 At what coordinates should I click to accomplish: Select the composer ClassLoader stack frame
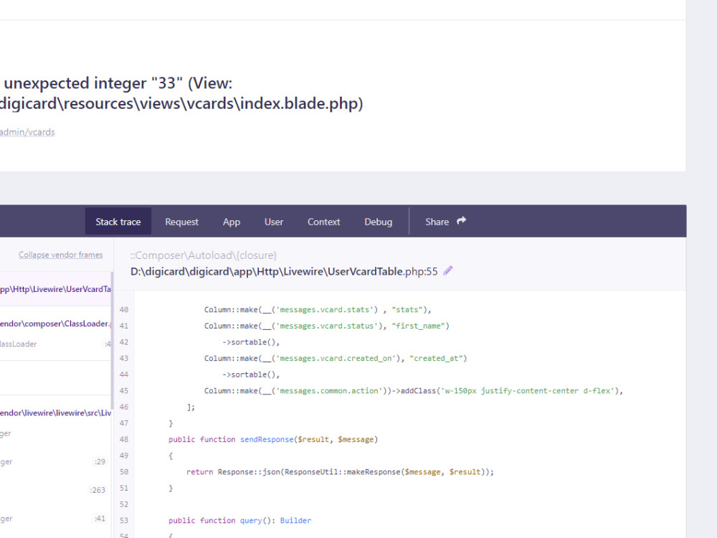[x=55, y=324]
